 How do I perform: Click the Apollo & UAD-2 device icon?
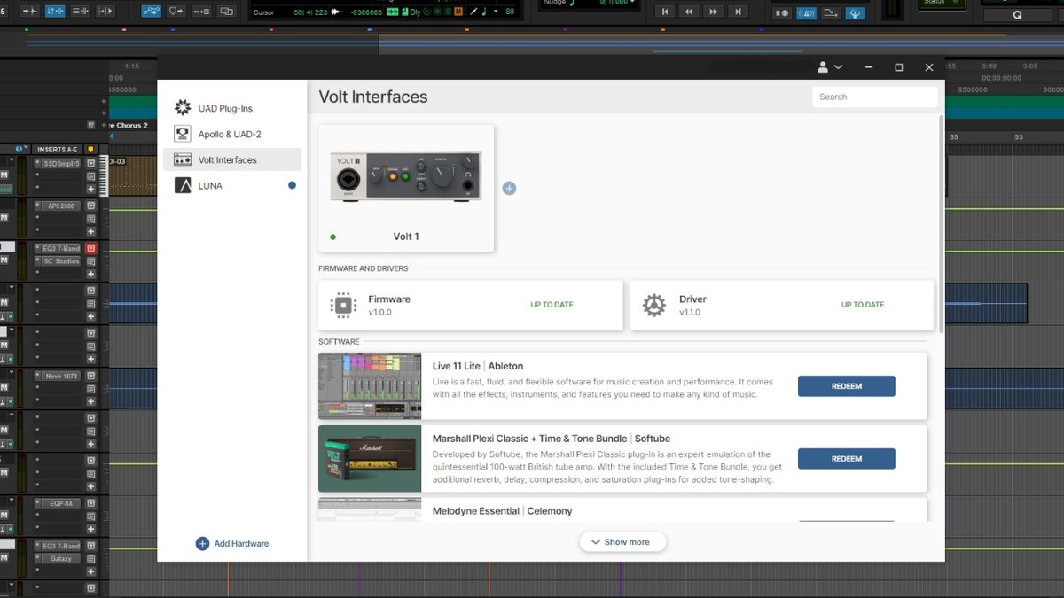tap(183, 134)
